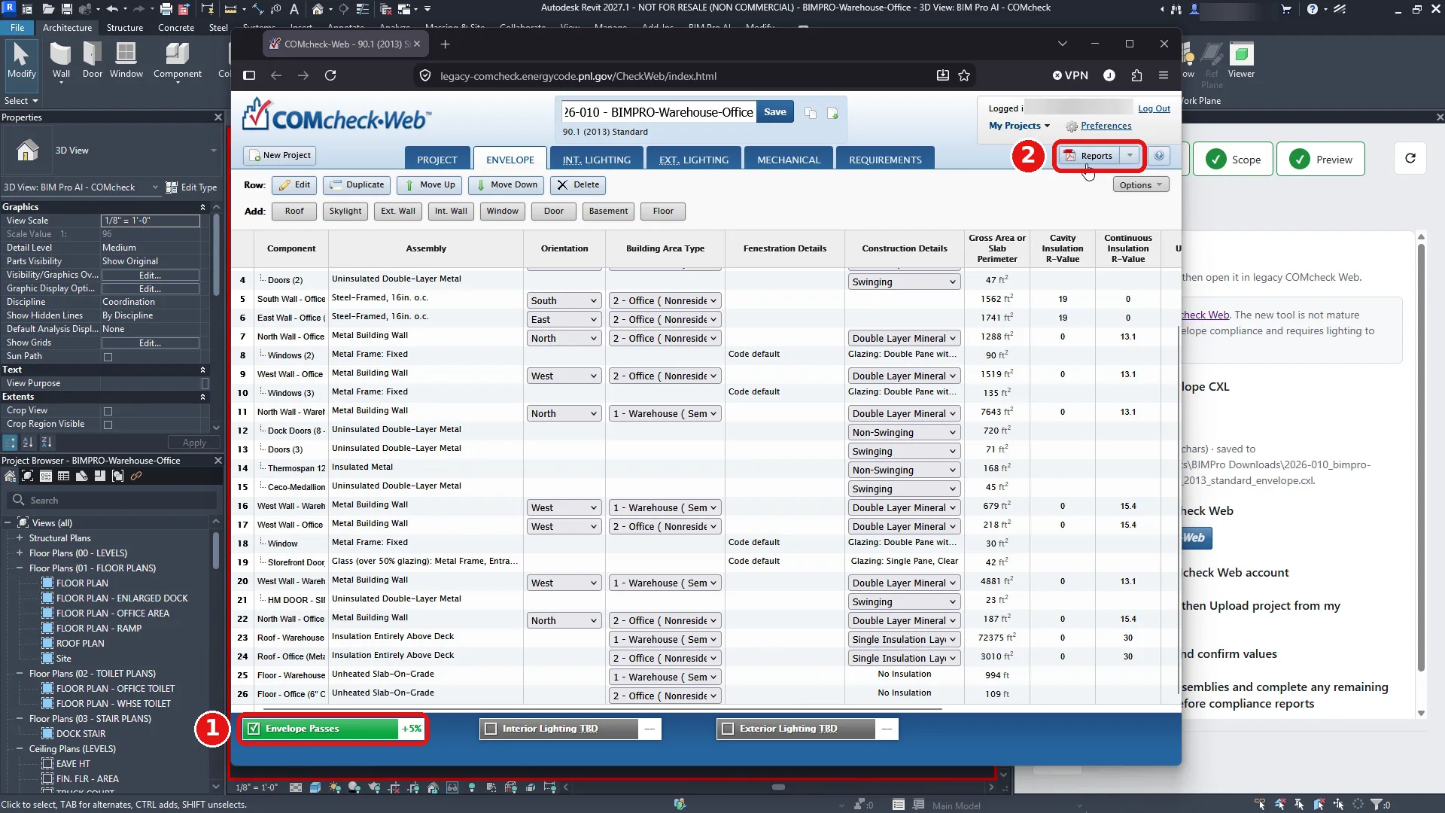This screenshot has height=813, width=1445.
Task: Click the Scope button in BIM Pro panel
Action: coord(1232,159)
